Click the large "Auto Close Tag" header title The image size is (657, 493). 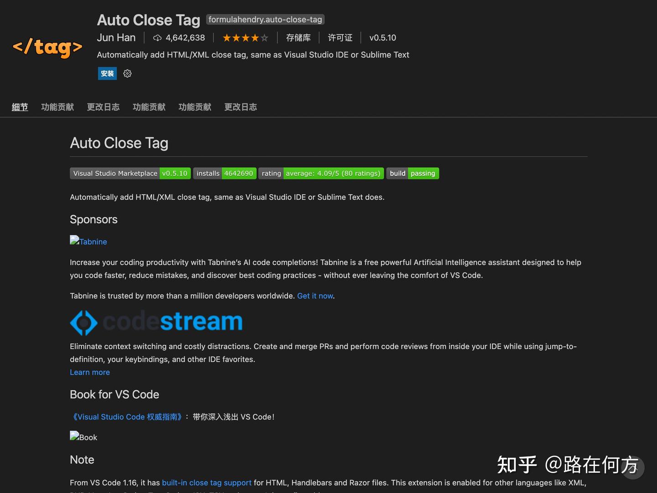tap(149, 20)
